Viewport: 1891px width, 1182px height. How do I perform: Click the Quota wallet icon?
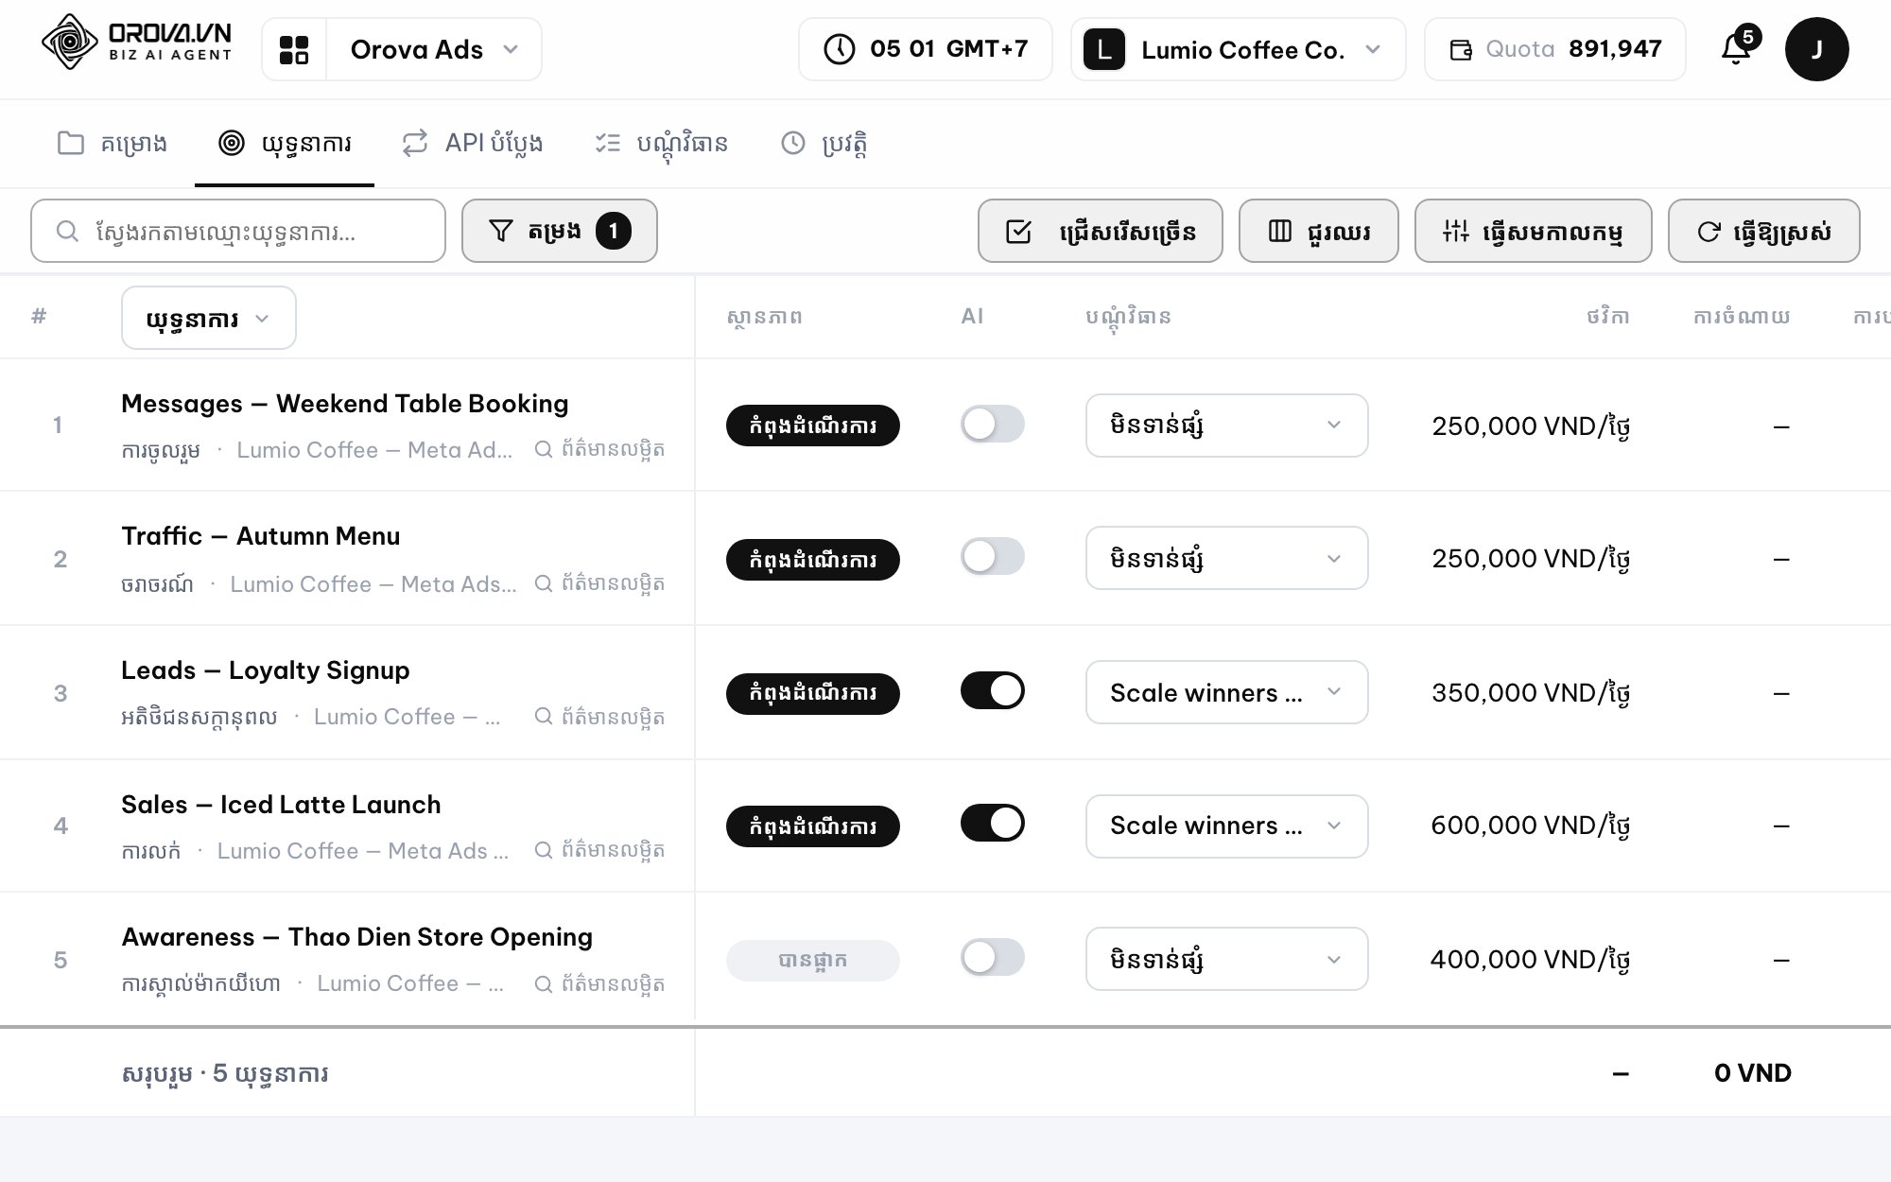1461,50
